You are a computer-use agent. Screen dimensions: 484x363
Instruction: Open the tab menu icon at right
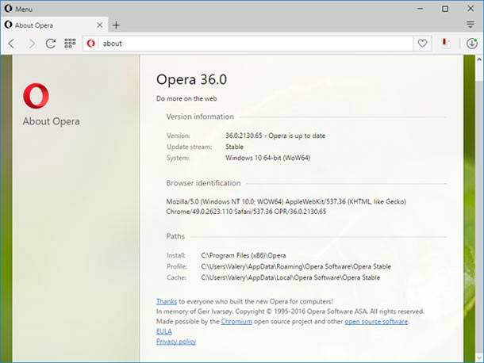470,25
